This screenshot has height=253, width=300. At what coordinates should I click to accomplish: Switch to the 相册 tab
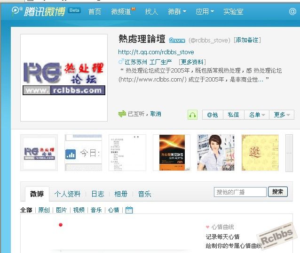pyautogui.click(x=121, y=194)
